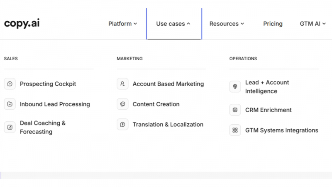Click the Account Based Marketing person icon

tap(122, 84)
